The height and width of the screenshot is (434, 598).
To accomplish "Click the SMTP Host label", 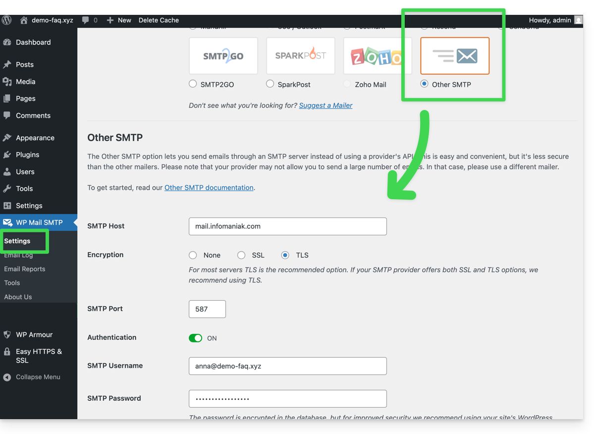I will [106, 226].
